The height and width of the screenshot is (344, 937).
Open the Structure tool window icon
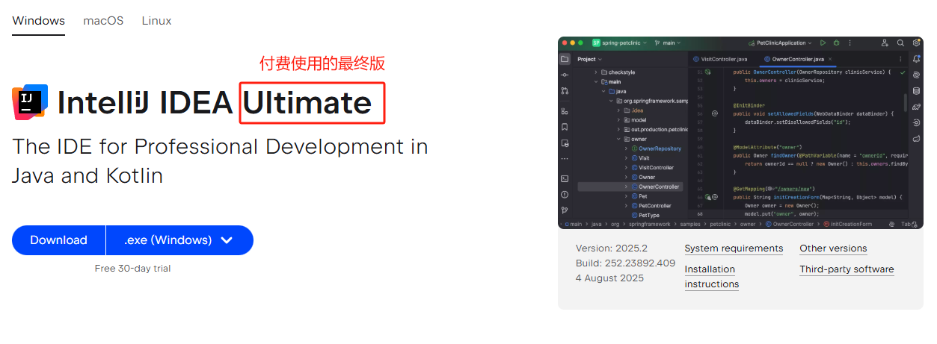[565, 111]
